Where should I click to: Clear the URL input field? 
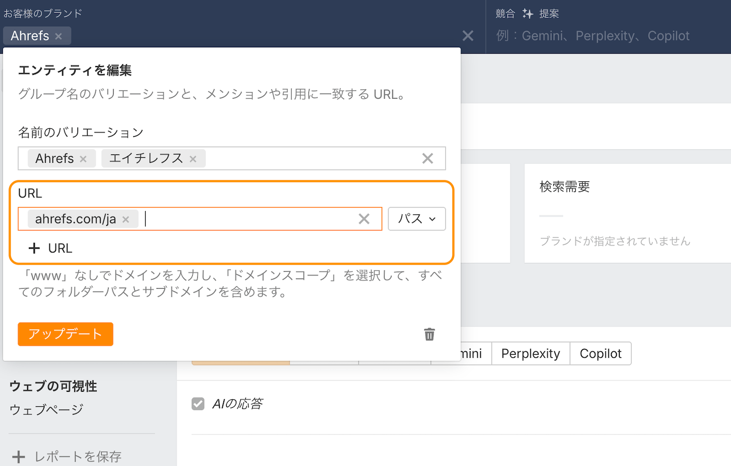pos(364,219)
